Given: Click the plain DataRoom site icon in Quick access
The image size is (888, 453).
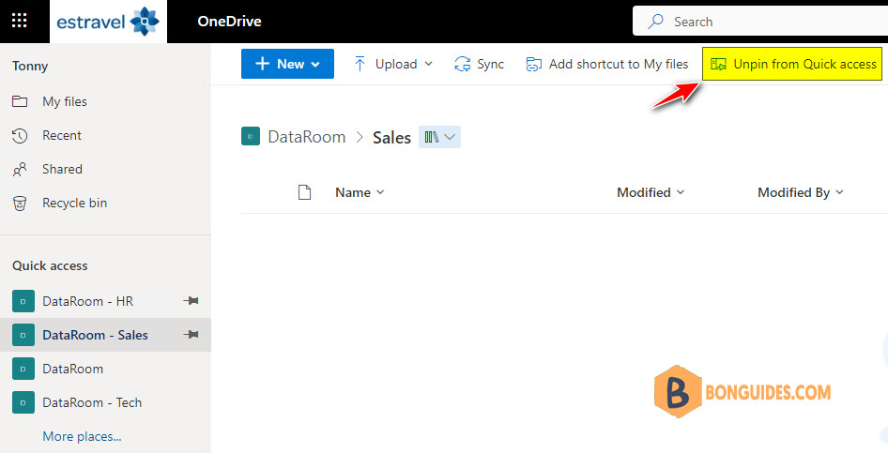Looking at the screenshot, I should coord(23,369).
